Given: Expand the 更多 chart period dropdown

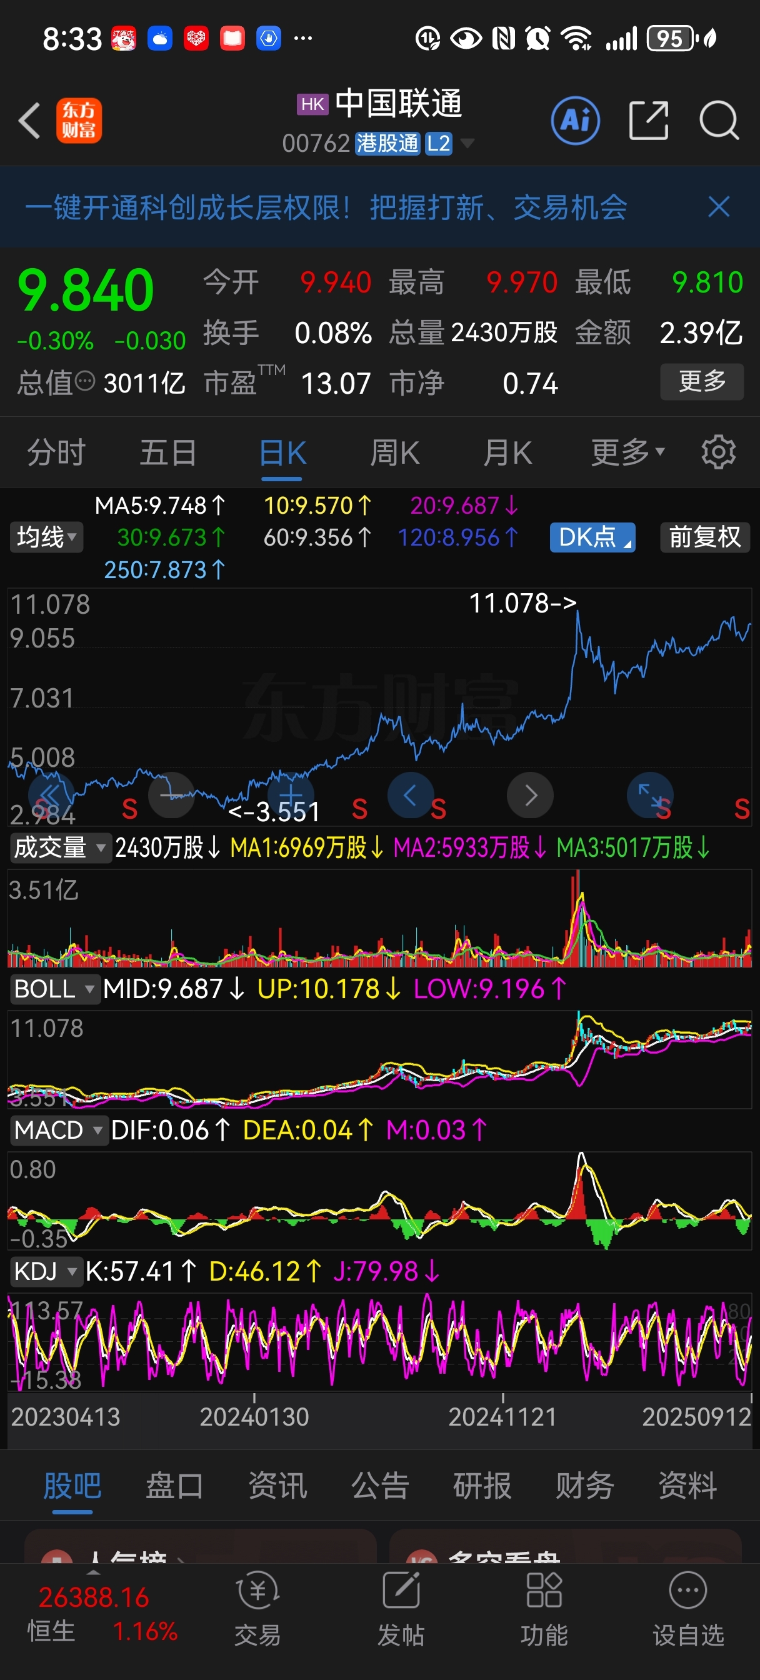Looking at the screenshot, I should [x=627, y=452].
